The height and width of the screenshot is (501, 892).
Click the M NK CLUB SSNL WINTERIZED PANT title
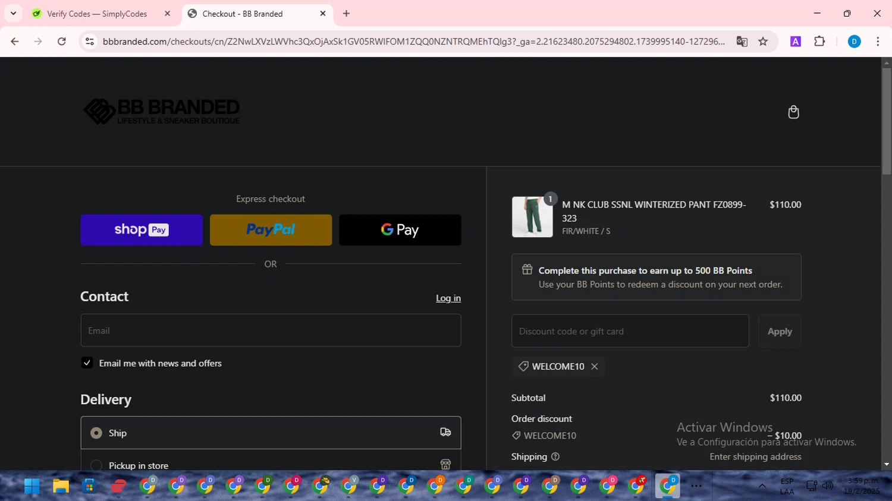tap(654, 211)
